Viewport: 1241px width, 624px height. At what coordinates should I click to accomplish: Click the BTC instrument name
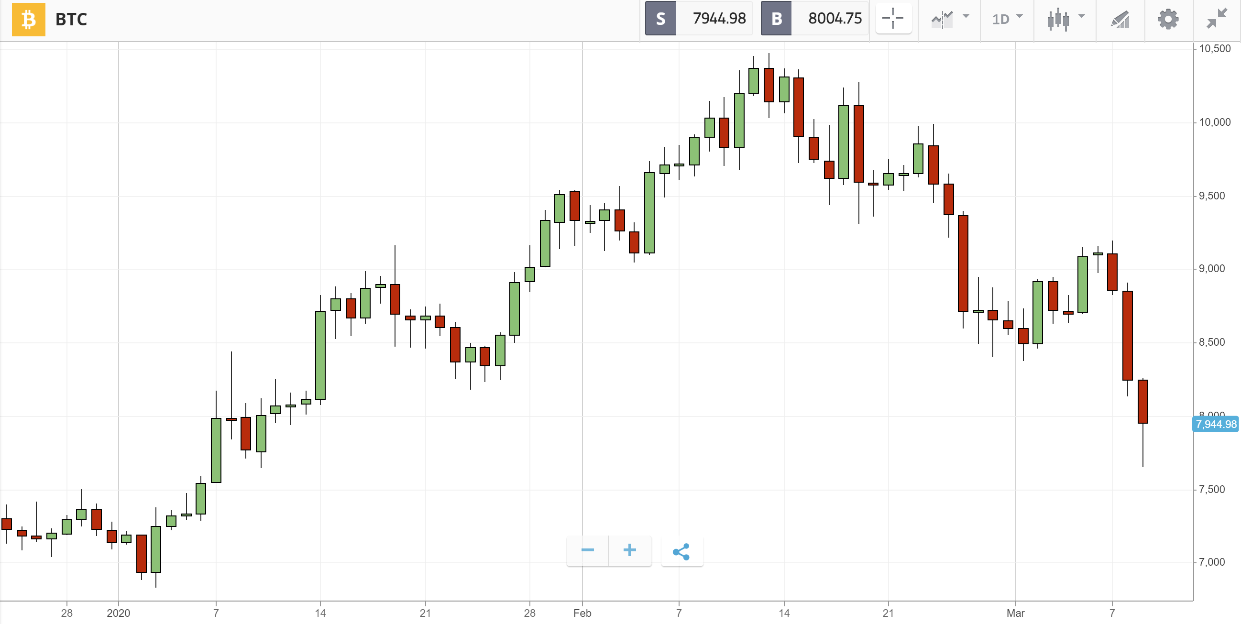point(71,19)
